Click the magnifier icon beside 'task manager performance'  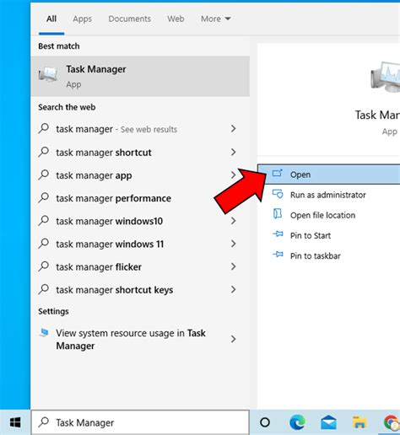point(44,197)
